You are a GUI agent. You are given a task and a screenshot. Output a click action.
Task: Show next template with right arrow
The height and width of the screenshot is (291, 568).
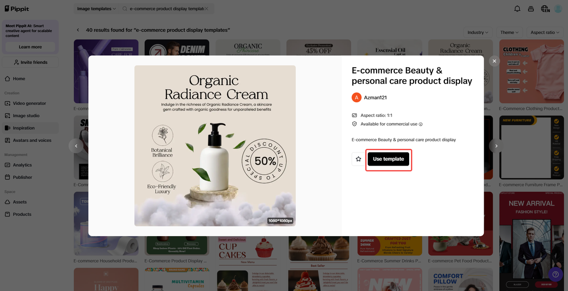click(496, 146)
